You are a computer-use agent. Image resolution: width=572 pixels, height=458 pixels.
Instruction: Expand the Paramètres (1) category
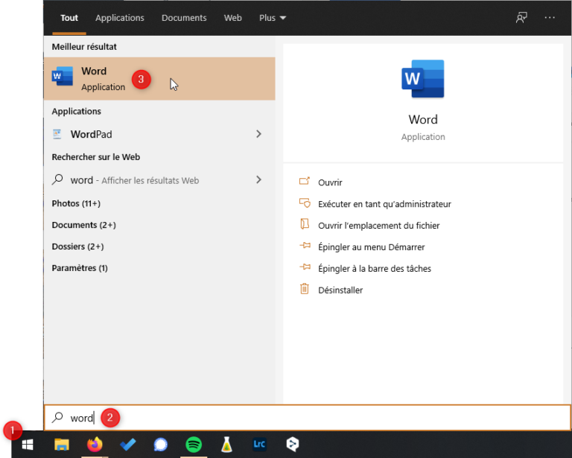(80, 268)
